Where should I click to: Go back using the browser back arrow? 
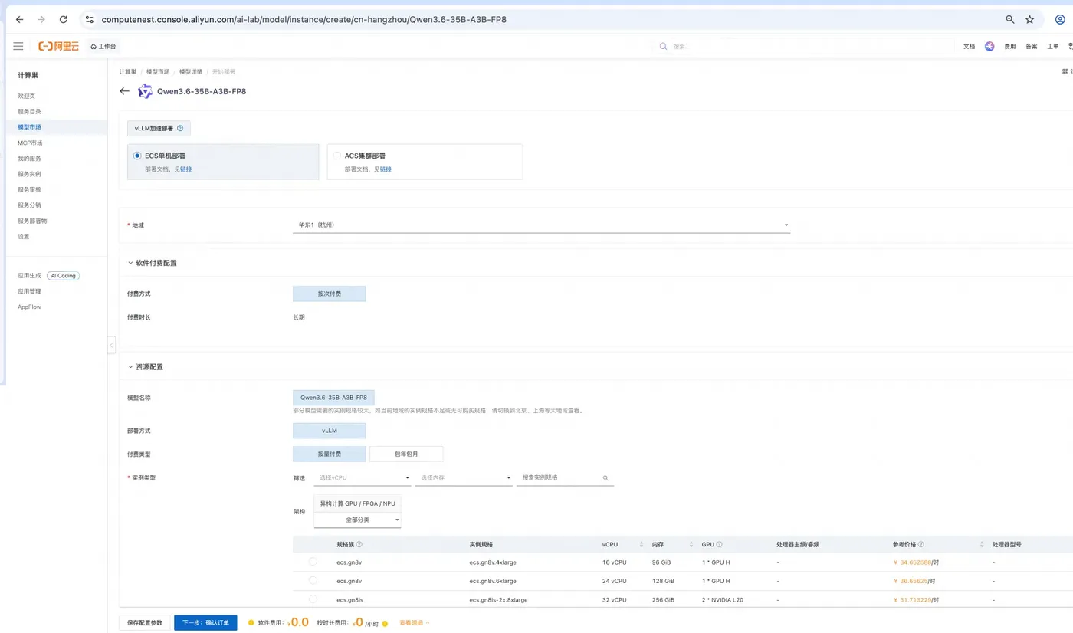(19, 19)
